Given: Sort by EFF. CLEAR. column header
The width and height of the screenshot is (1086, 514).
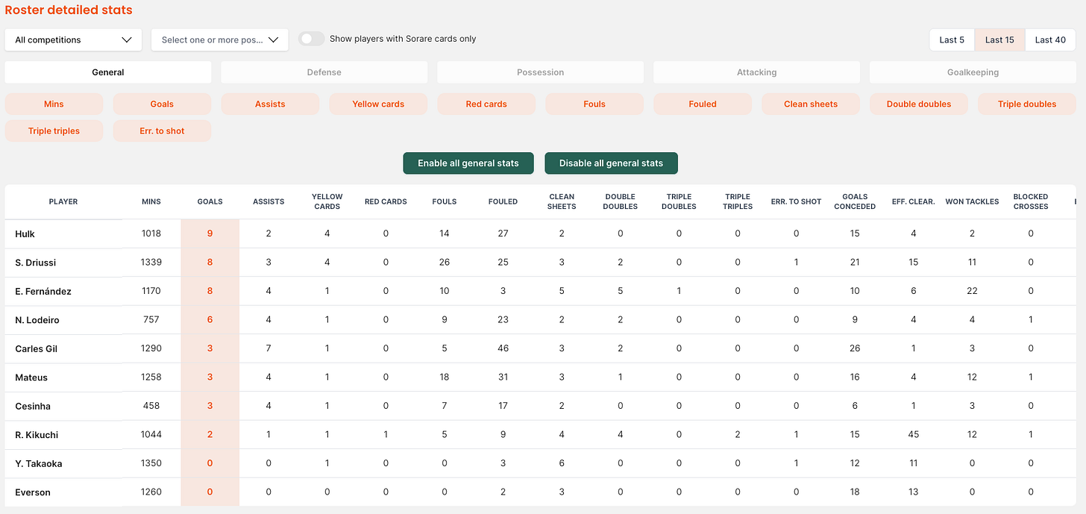Looking at the screenshot, I should tap(914, 201).
